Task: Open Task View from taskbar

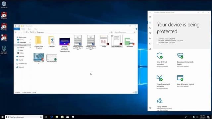Action: point(46,117)
